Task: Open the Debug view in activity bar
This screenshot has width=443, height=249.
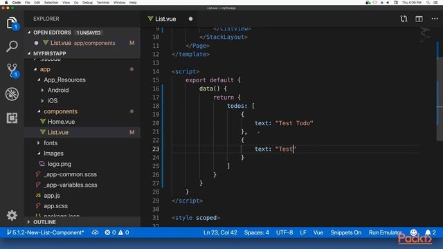Action: pyautogui.click(x=12, y=94)
